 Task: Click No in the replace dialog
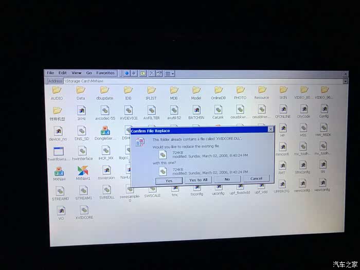pos(227,179)
